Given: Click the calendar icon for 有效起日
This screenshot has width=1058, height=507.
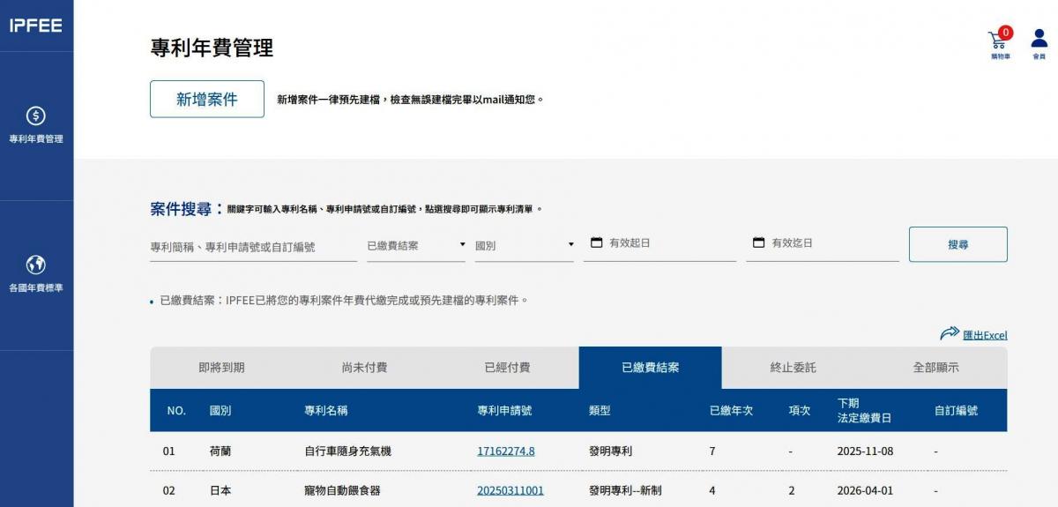Looking at the screenshot, I should (x=596, y=242).
